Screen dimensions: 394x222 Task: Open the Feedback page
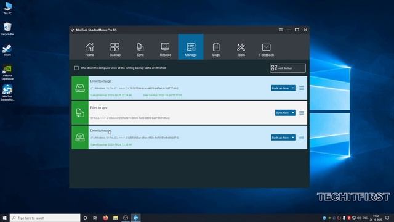pos(267,49)
